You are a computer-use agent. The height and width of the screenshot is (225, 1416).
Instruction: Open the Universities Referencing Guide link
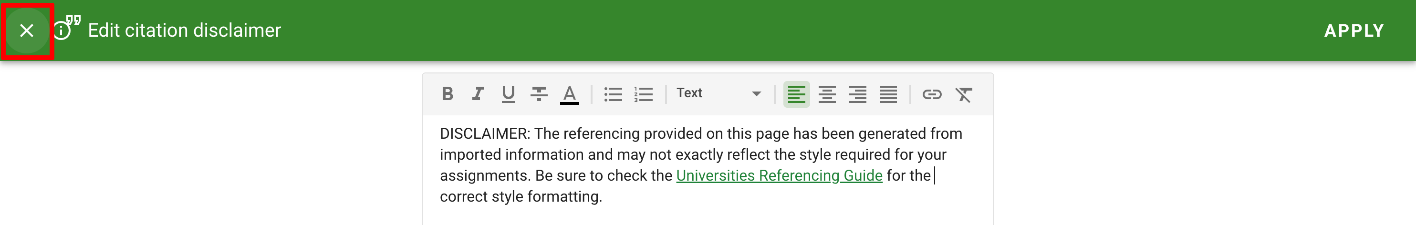coord(779,175)
